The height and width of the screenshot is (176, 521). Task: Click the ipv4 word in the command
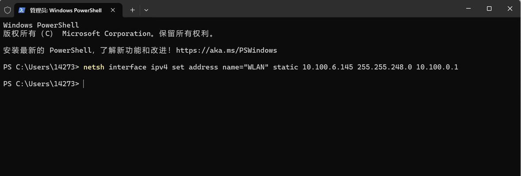tap(159, 67)
